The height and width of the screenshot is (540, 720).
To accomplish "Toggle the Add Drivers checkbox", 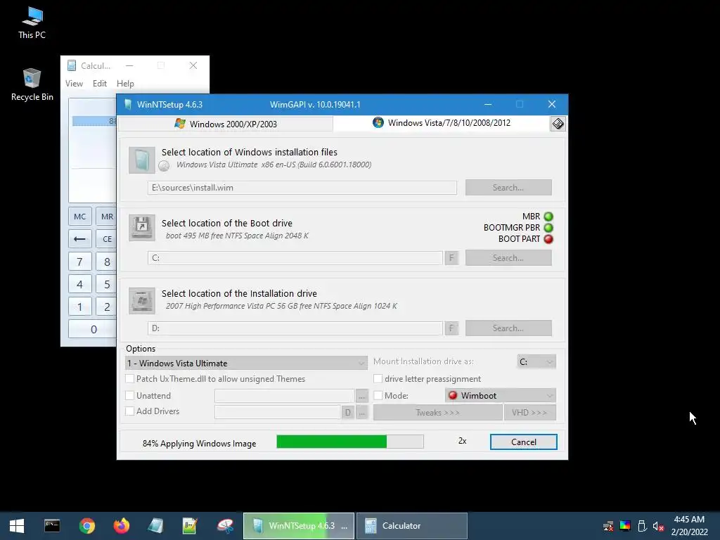I will pyautogui.click(x=130, y=411).
